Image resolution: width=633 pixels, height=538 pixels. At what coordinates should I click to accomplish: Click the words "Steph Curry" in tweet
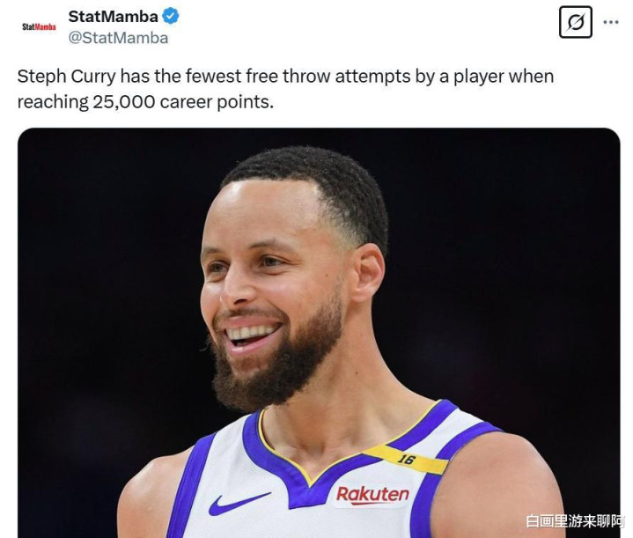(60, 77)
